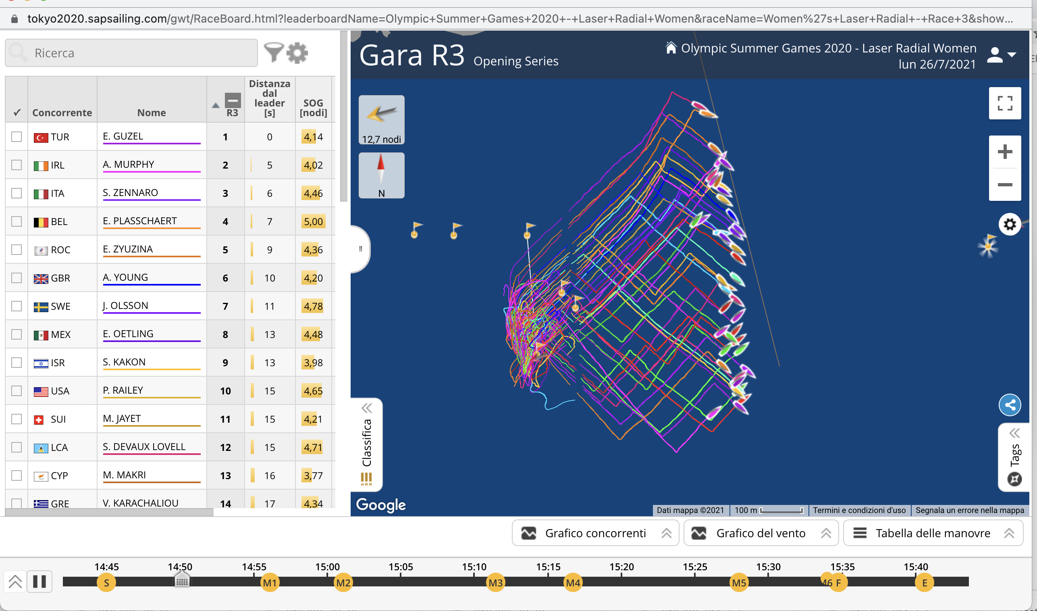Select TUR E. GUZEL checkbox
The image size is (1037, 611).
pos(17,137)
